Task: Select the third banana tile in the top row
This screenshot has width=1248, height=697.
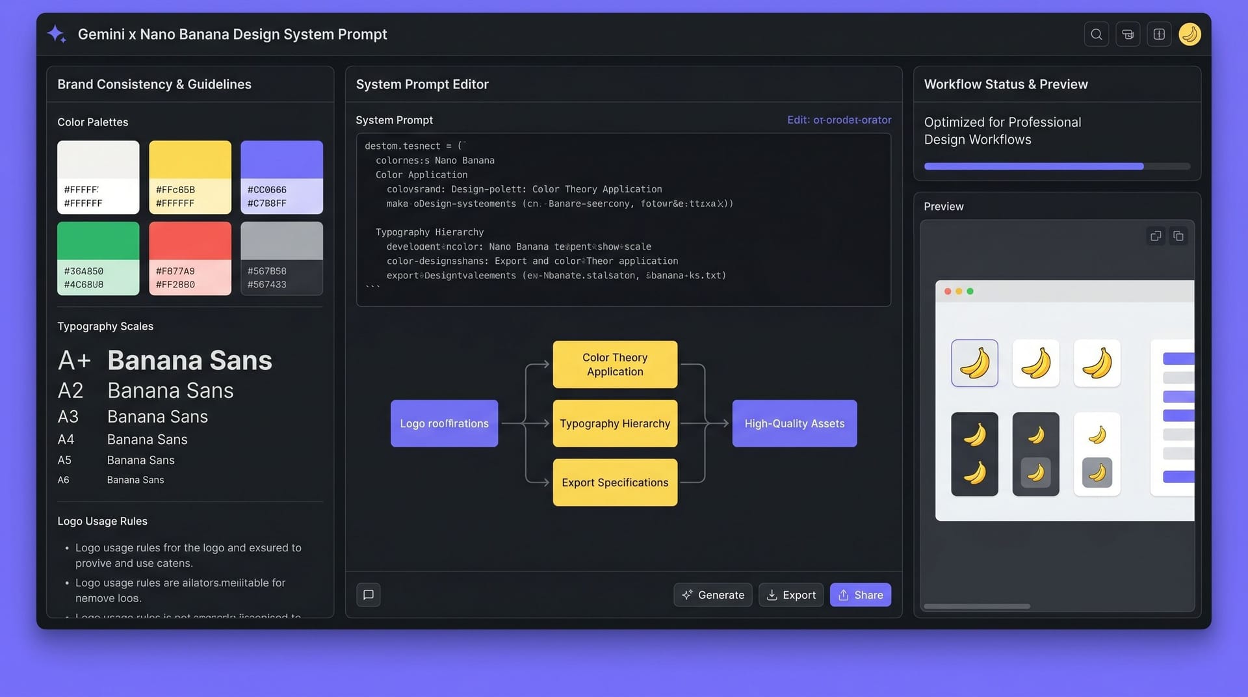Action: (x=1097, y=363)
